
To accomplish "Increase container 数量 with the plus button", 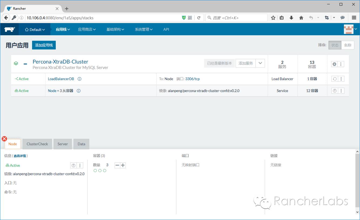I will point(123,165).
